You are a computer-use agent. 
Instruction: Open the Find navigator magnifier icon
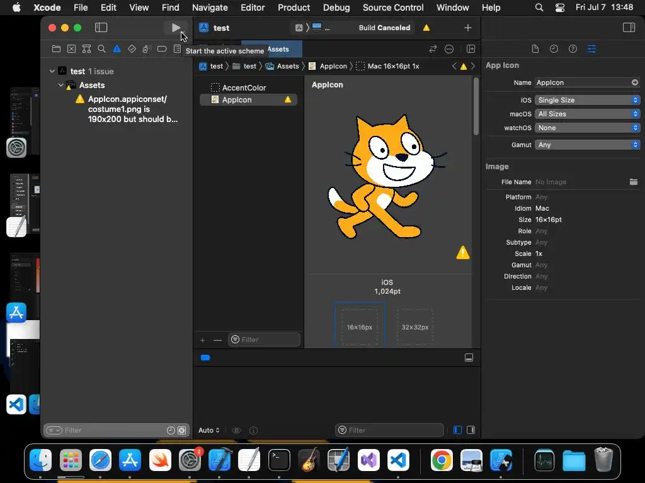click(101, 49)
